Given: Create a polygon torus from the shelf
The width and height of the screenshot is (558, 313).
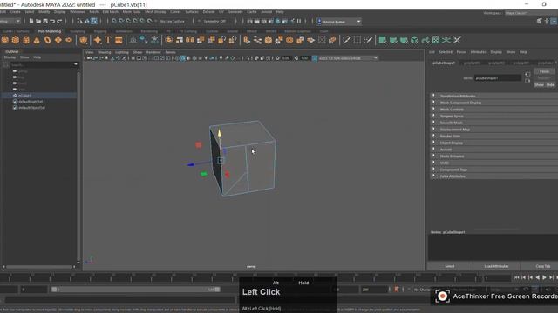Looking at the screenshot, I should coord(48,40).
